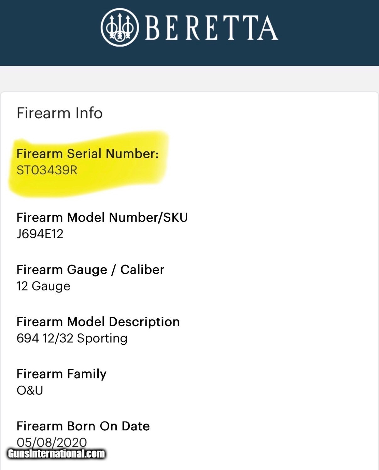Select the Firearm Info heading

pyautogui.click(x=59, y=113)
